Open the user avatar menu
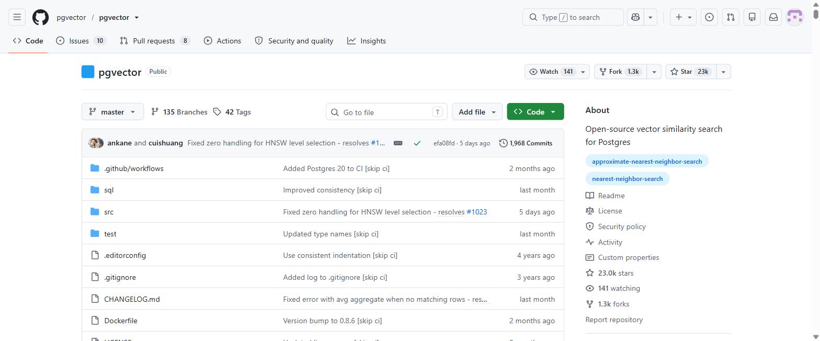820x341 pixels. [x=795, y=17]
